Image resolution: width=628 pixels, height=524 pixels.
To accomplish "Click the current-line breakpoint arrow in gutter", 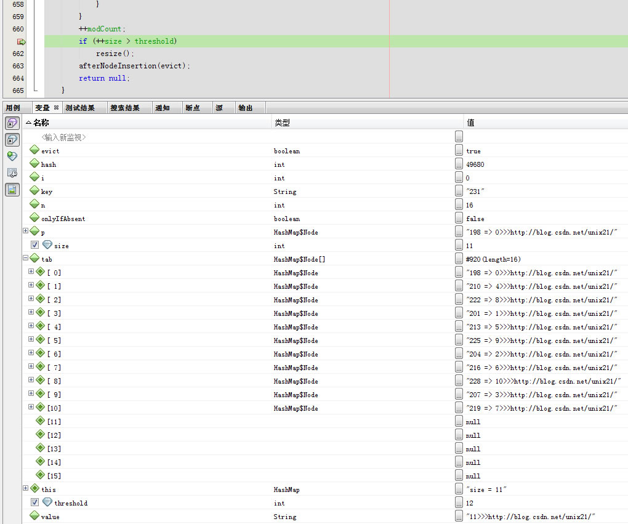I will click(21, 42).
